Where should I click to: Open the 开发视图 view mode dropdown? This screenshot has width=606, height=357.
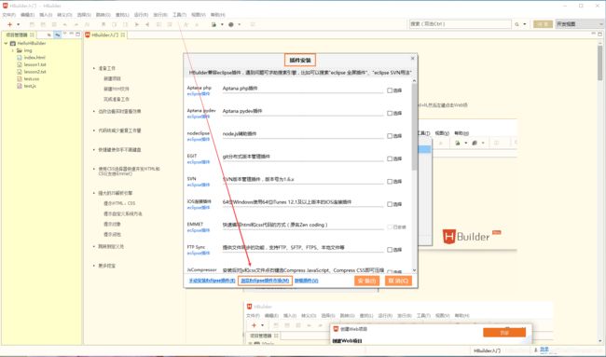tap(579, 24)
